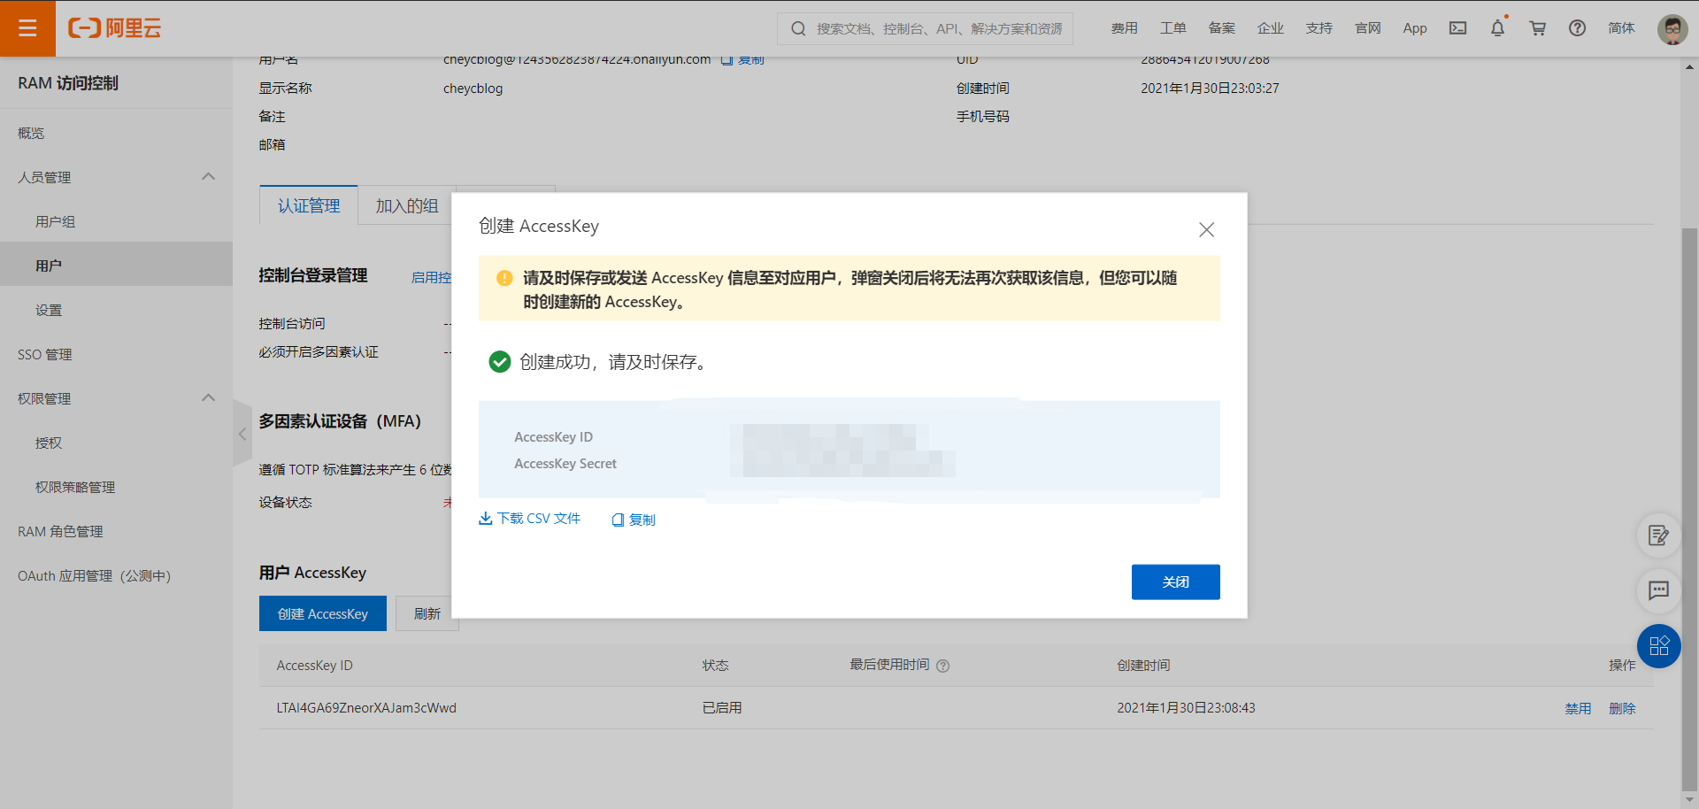Click the 已启用 status cell
1699x809 pixels.
coord(722,708)
